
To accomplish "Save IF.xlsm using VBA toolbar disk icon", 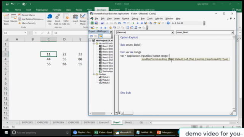I will pos(102,23).
